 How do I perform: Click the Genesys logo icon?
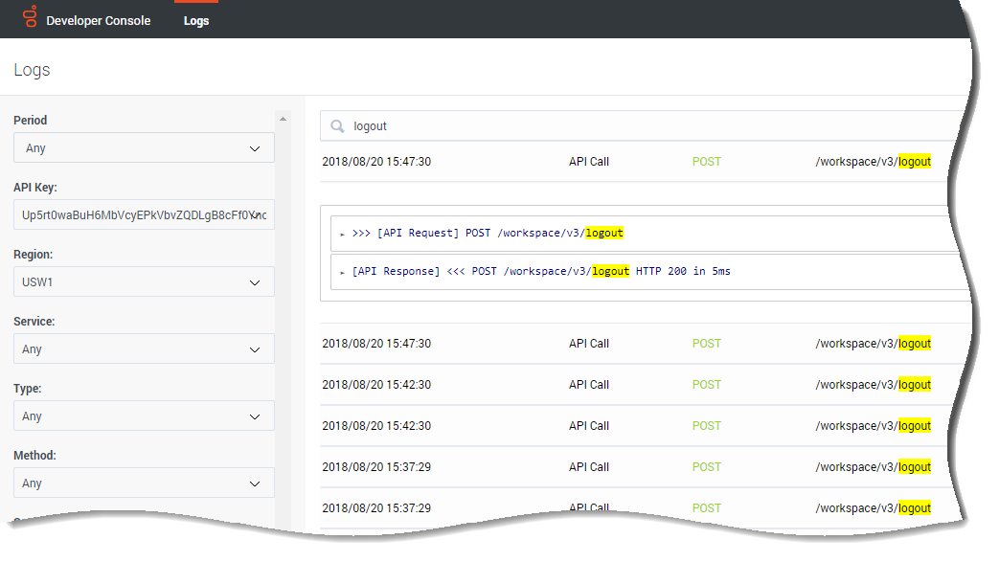30,16
